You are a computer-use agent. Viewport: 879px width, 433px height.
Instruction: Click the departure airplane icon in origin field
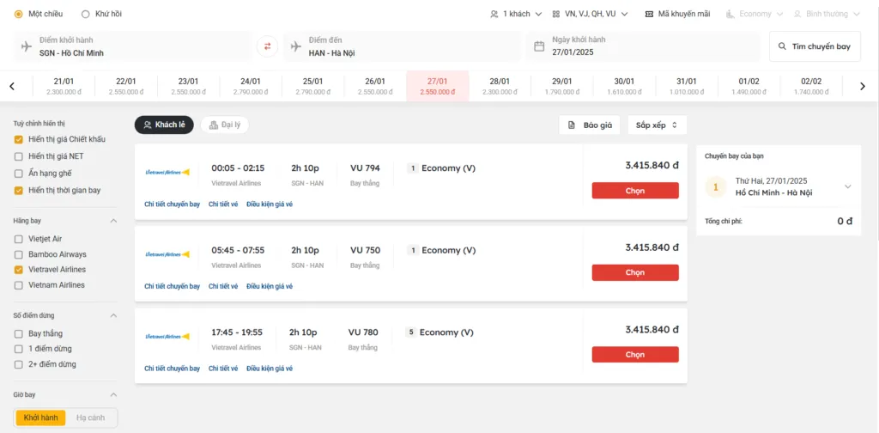[26, 46]
